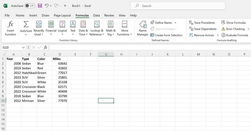Select cell containing Hatchback
Viewport: 251px width, 131px height.
point(29,73)
